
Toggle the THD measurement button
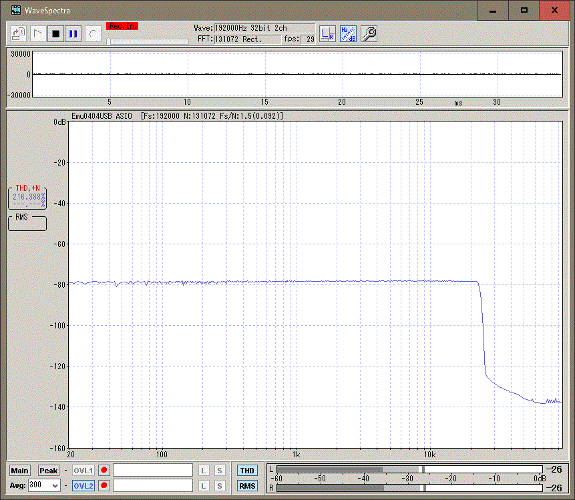pyautogui.click(x=247, y=471)
